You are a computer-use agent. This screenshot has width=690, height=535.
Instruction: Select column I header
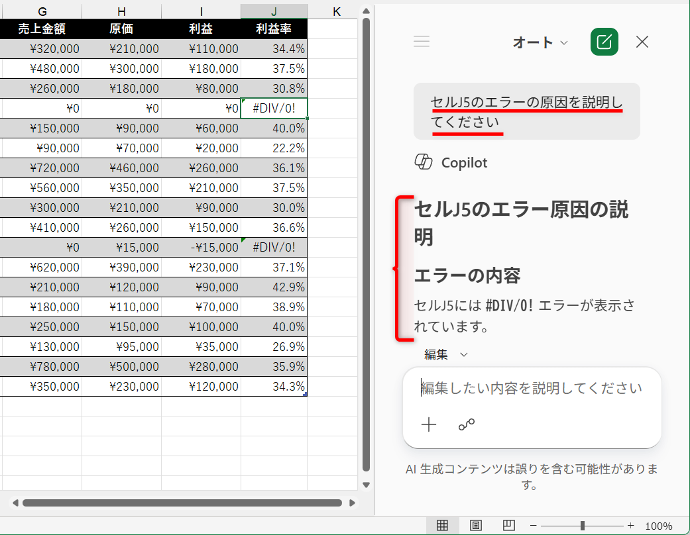coord(201,11)
